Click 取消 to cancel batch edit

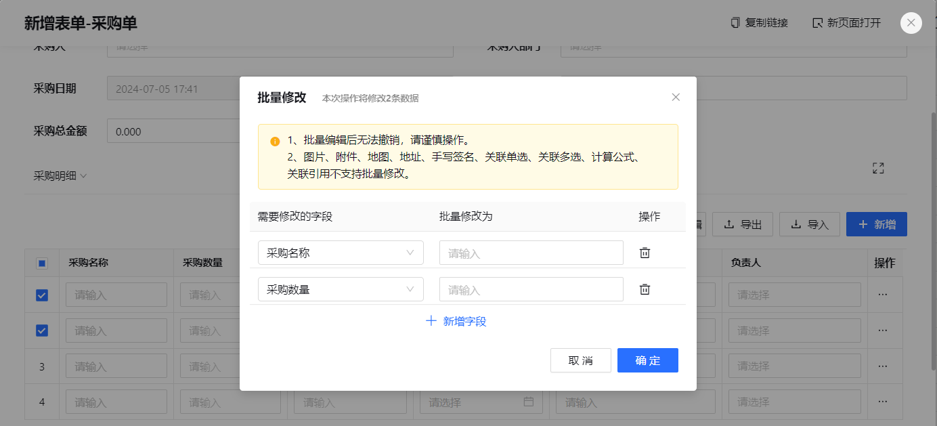point(581,360)
